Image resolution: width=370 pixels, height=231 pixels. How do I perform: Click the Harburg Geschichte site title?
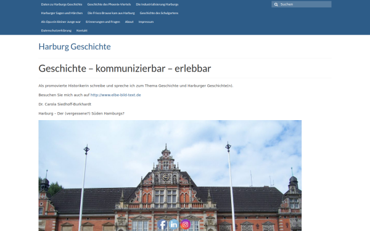(x=75, y=47)
